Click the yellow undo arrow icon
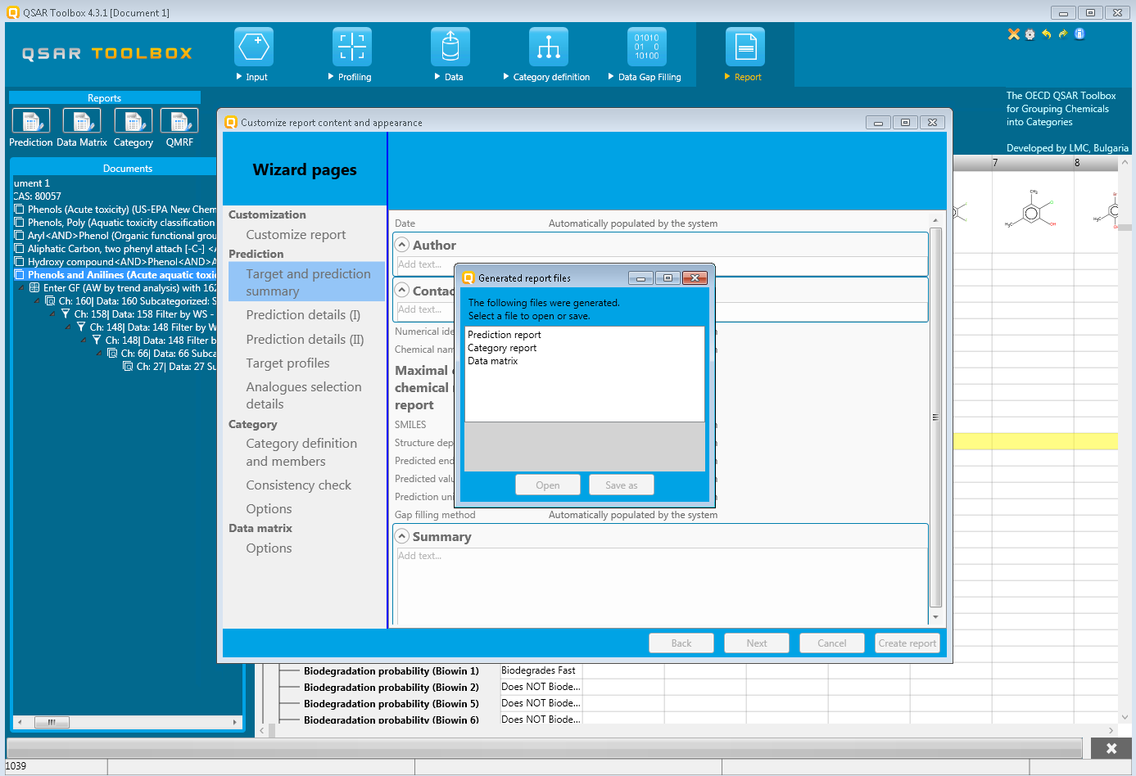This screenshot has height=776, width=1136. (x=1046, y=34)
